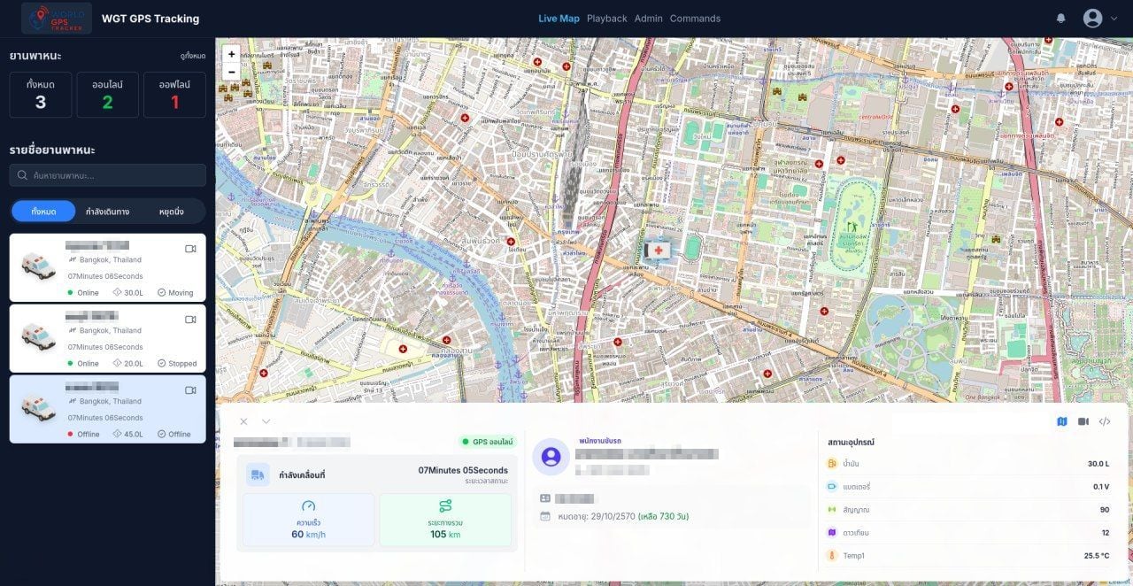This screenshot has height=586, width=1133.
Task: Open video camera view in detail panel
Action: tap(1083, 421)
